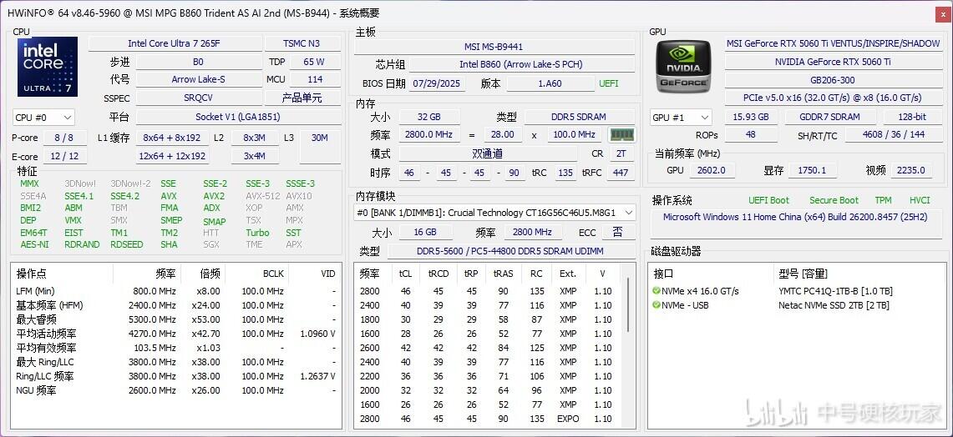Click the BIOS version 1.A60 field
This screenshot has height=437, width=953.
(550, 83)
